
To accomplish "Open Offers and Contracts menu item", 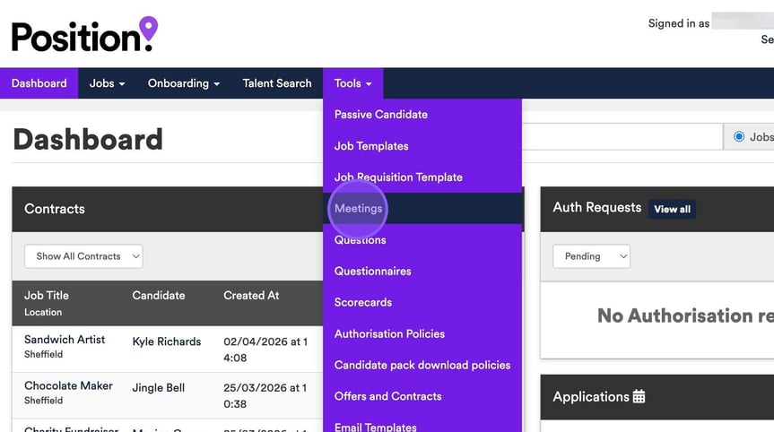I will (387, 396).
